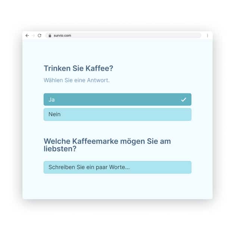Click the "Nein" label text
The height and width of the screenshot is (231, 235).
[x=54, y=114]
